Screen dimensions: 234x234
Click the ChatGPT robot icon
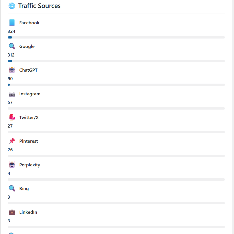point(11,69)
